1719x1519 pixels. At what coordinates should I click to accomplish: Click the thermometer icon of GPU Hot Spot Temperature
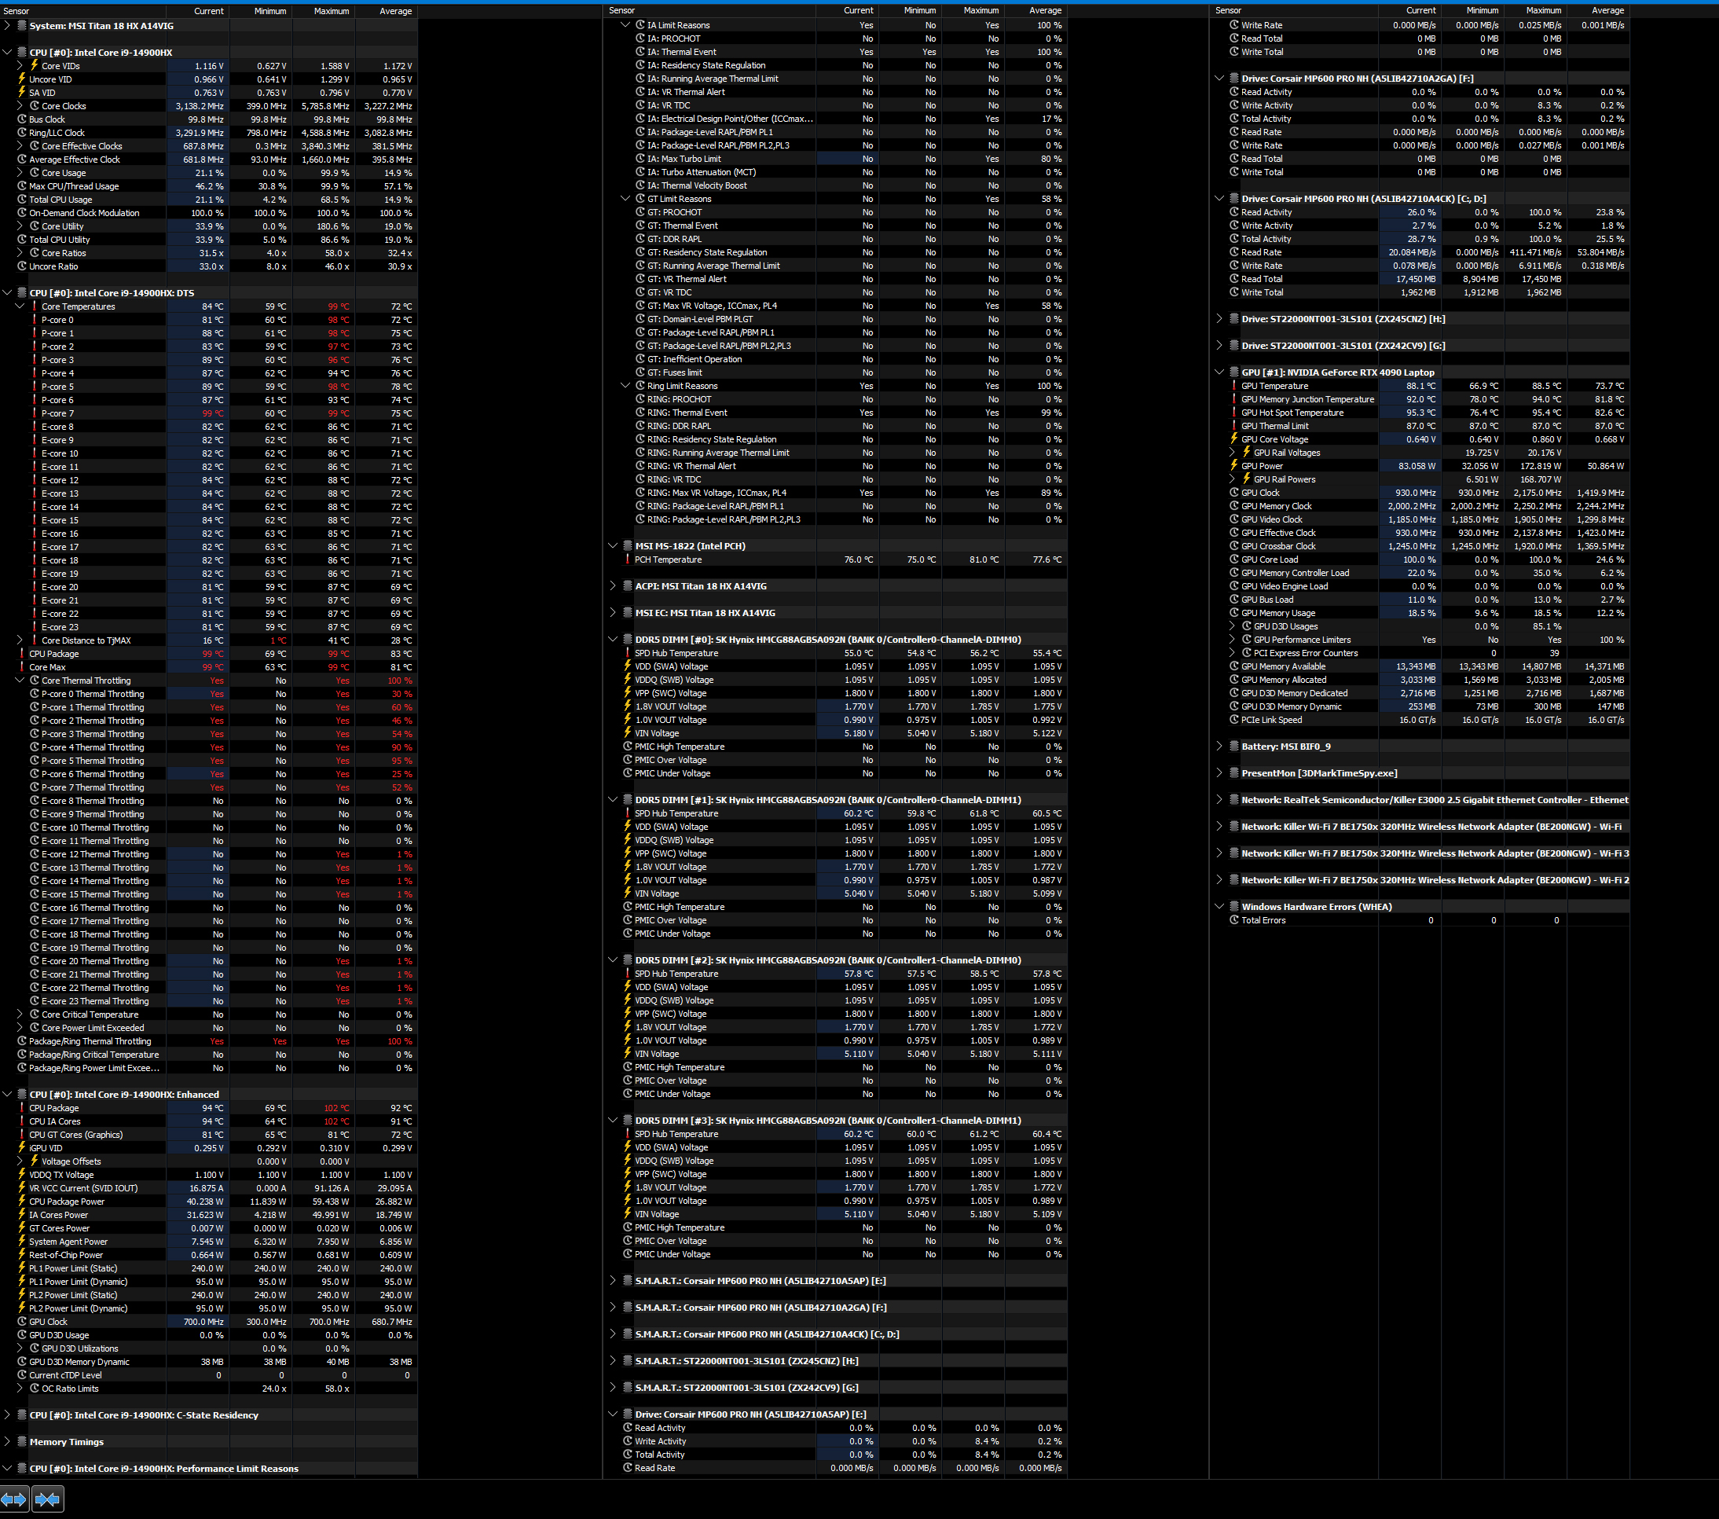point(1233,412)
